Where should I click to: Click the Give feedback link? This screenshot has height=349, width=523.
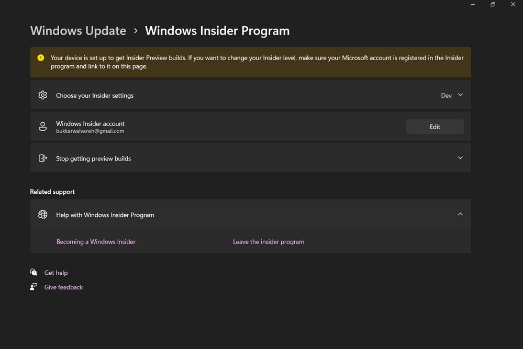64,287
